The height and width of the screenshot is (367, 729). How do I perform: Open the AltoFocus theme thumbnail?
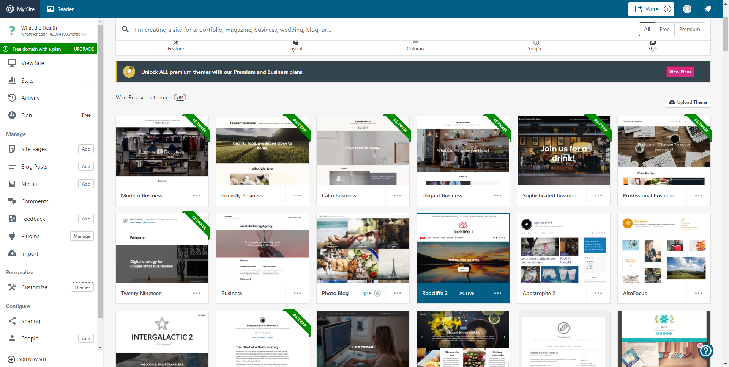(664, 248)
